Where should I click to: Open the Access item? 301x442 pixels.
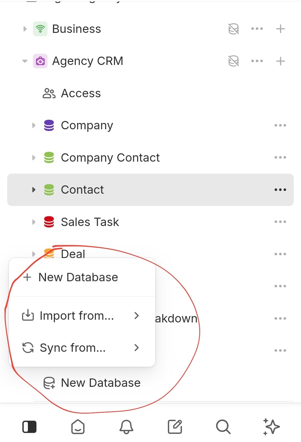click(x=81, y=93)
